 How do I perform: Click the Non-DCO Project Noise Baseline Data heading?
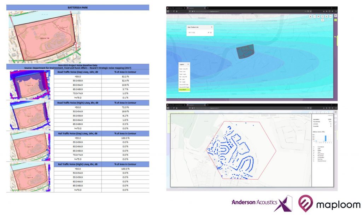click(x=77, y=65)
